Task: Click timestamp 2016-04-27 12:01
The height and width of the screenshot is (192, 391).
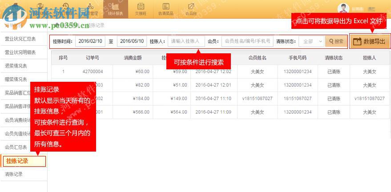Action: click(213, 85)
